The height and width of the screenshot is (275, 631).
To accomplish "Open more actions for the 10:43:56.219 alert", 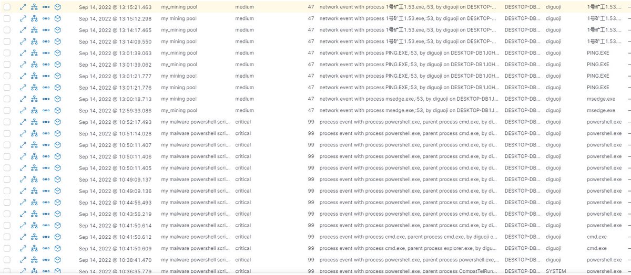I will 46,214.
